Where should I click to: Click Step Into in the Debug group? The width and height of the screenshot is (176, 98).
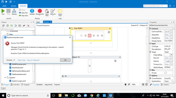coord(23,13)
